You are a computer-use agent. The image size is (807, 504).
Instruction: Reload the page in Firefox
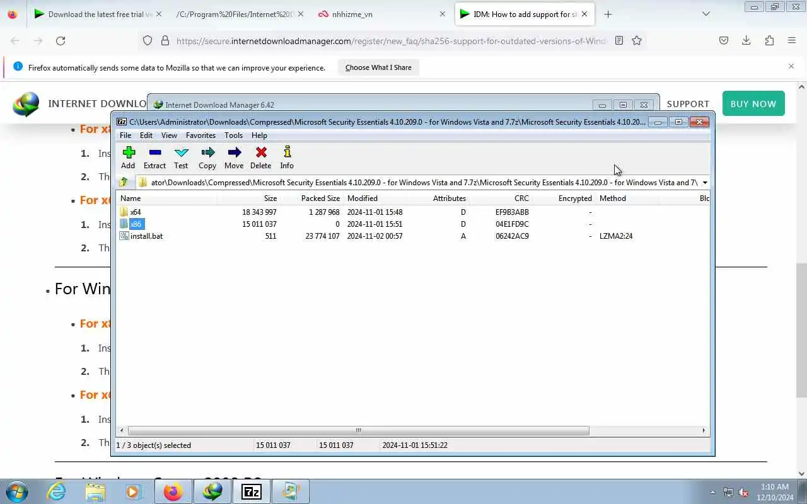click(x=61, y=40)
